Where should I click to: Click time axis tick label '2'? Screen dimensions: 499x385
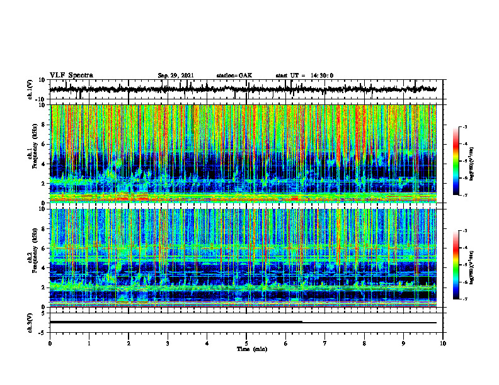tap(129, 343)
